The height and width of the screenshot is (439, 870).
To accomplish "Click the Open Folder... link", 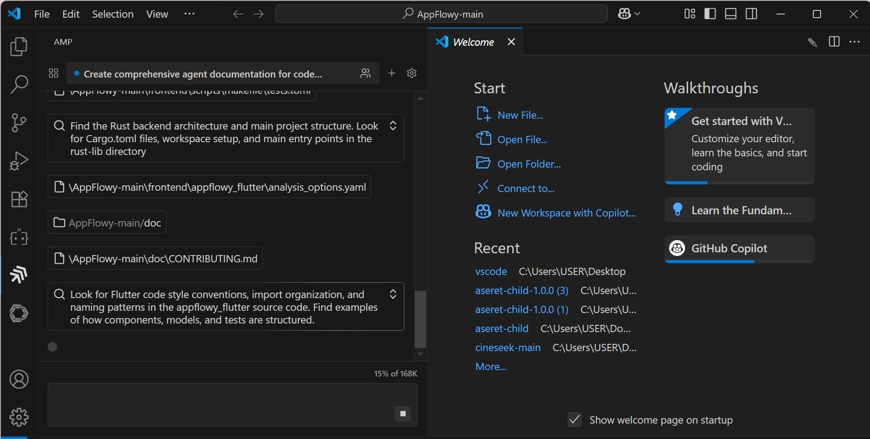I will point(529,164).
